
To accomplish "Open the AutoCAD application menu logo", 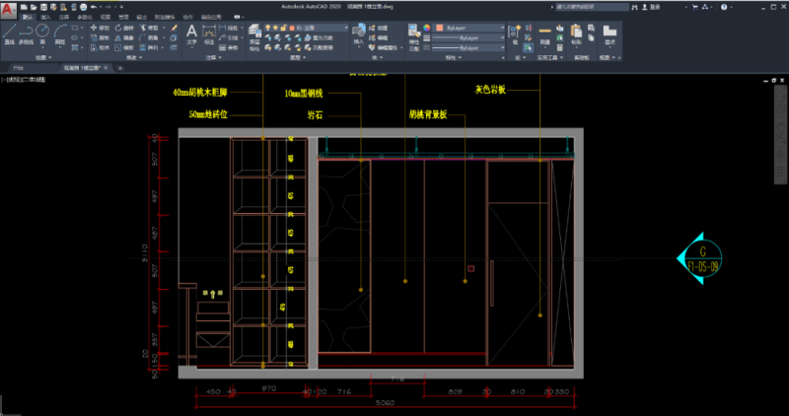I will 8,7.
